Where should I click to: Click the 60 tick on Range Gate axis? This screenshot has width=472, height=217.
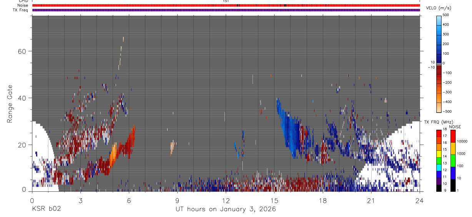point(22,51)
